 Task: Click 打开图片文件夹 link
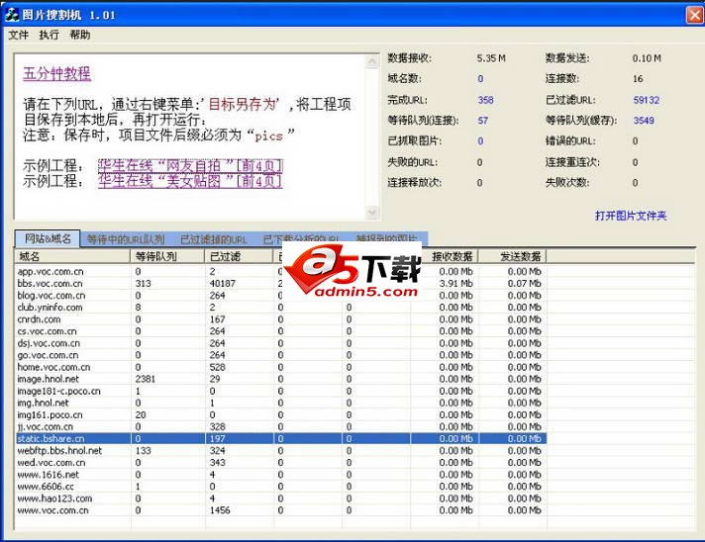point(631,216)
